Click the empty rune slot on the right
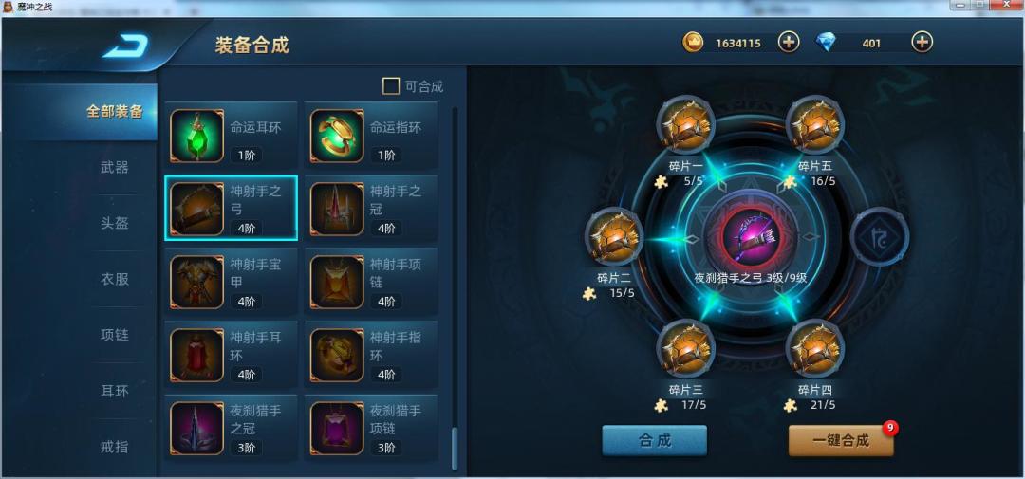 tap(879, 236)
